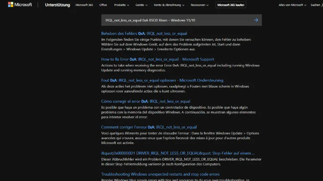Open 'How to fix Error 0xA' result
Viewport: 323px width, 181px height.
click(157, 59)
